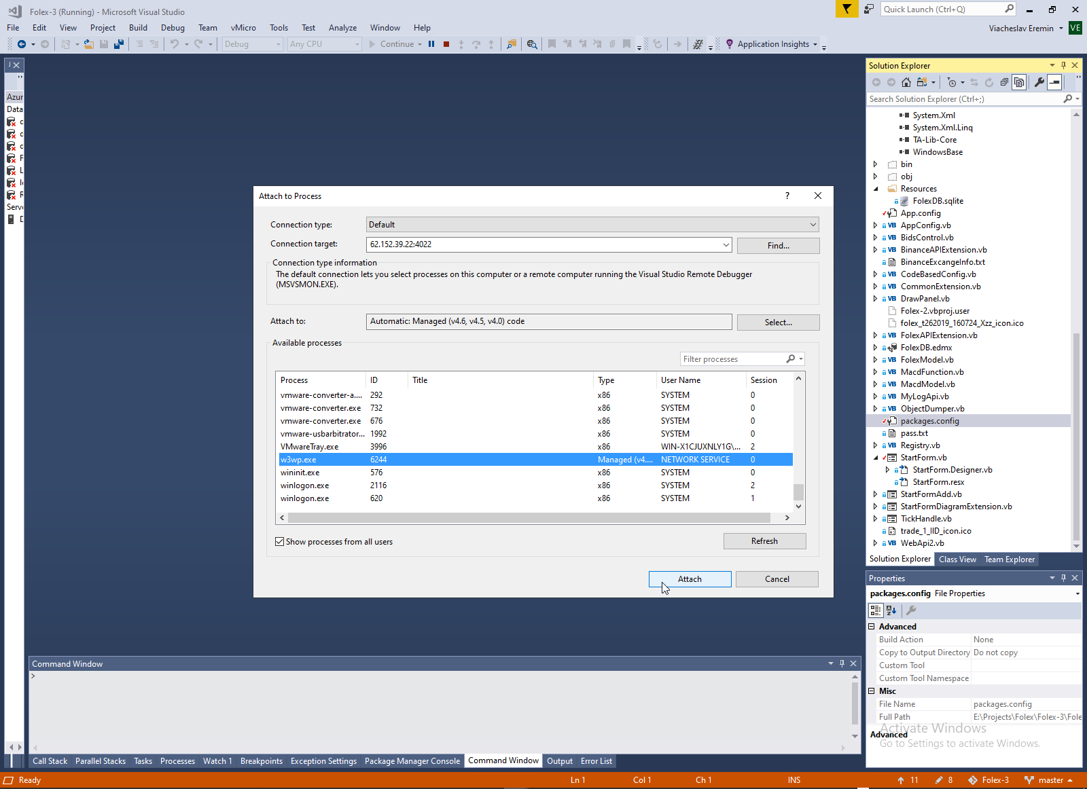Collapse the Resources folder in Solution Explorer
Image resolution: width=1087 pixels, height=789 pixels.
click(x=875, y=189)
